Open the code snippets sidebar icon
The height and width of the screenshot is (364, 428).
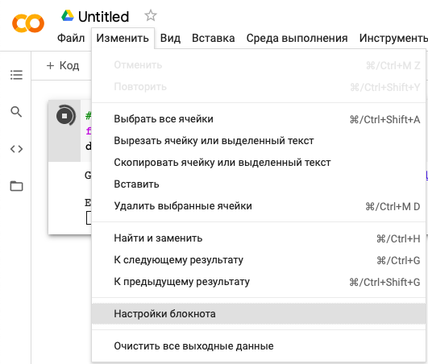click(16, 149)
